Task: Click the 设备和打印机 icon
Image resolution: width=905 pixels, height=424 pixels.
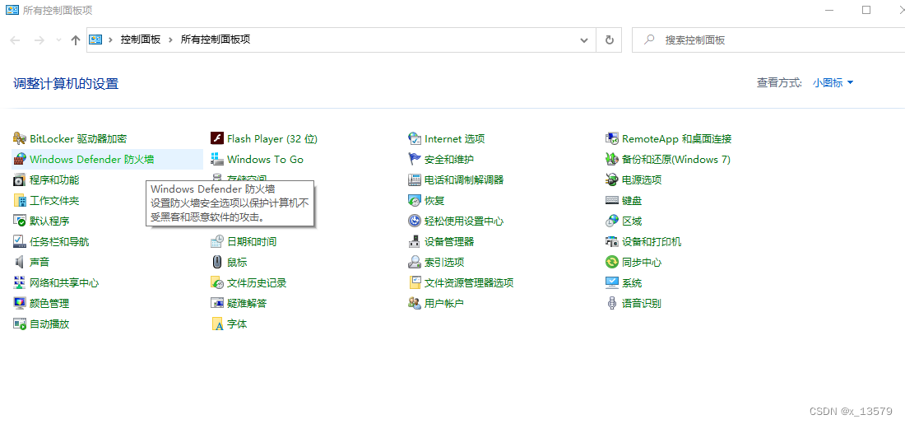Action: pyautogui.click(x=612, y=241)
